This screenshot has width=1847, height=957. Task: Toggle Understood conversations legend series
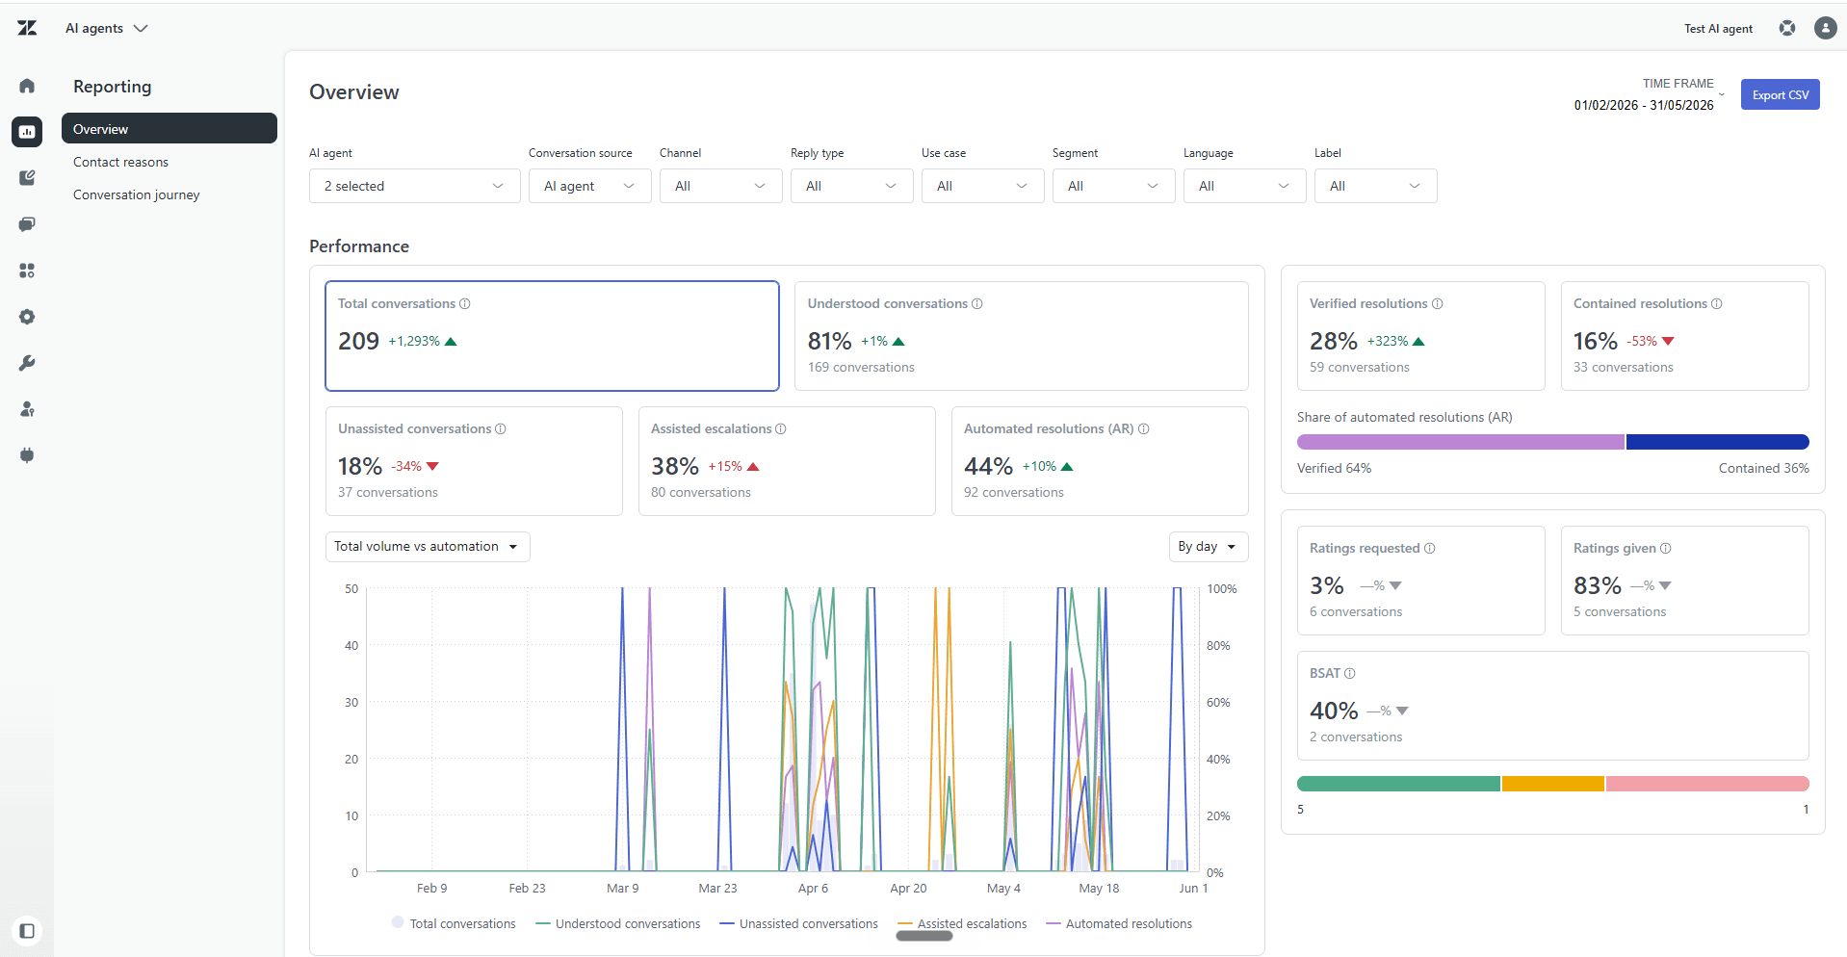coord(618,923)
